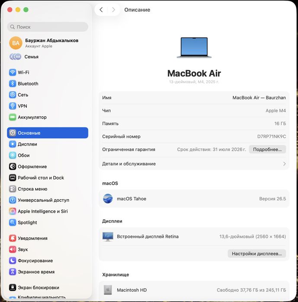Click the MacBook Air laptop image

point(194,48)
